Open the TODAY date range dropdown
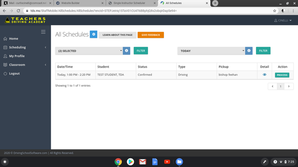Image resolution: width=298 pixels, height=167 pixels. pyautogui.click(x=212, y=51)
